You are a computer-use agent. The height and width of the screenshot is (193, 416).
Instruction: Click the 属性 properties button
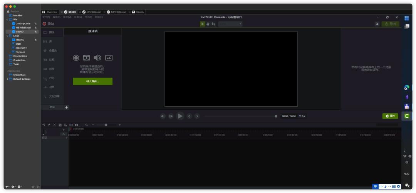click(x=390, y=116)
